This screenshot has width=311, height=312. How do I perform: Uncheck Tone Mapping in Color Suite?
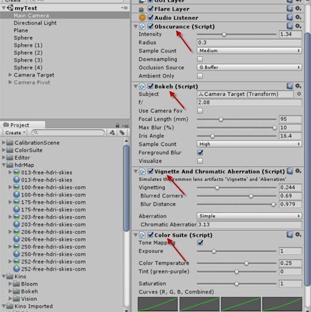(200, 242)
